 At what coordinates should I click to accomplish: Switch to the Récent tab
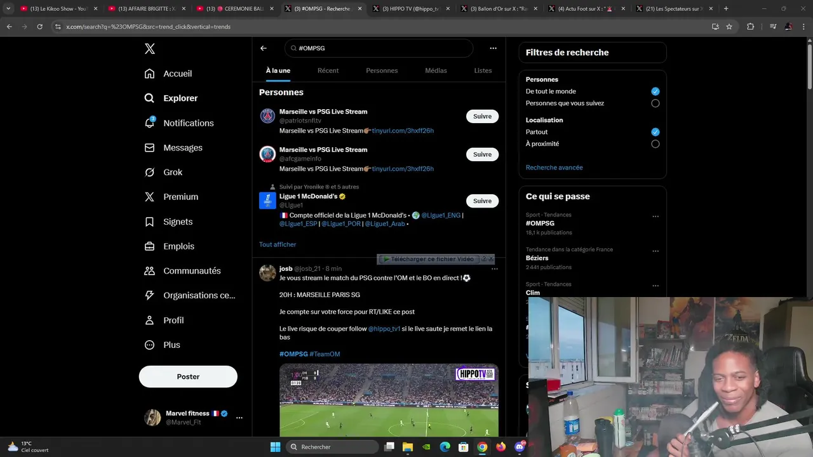(x=328, y=70)
